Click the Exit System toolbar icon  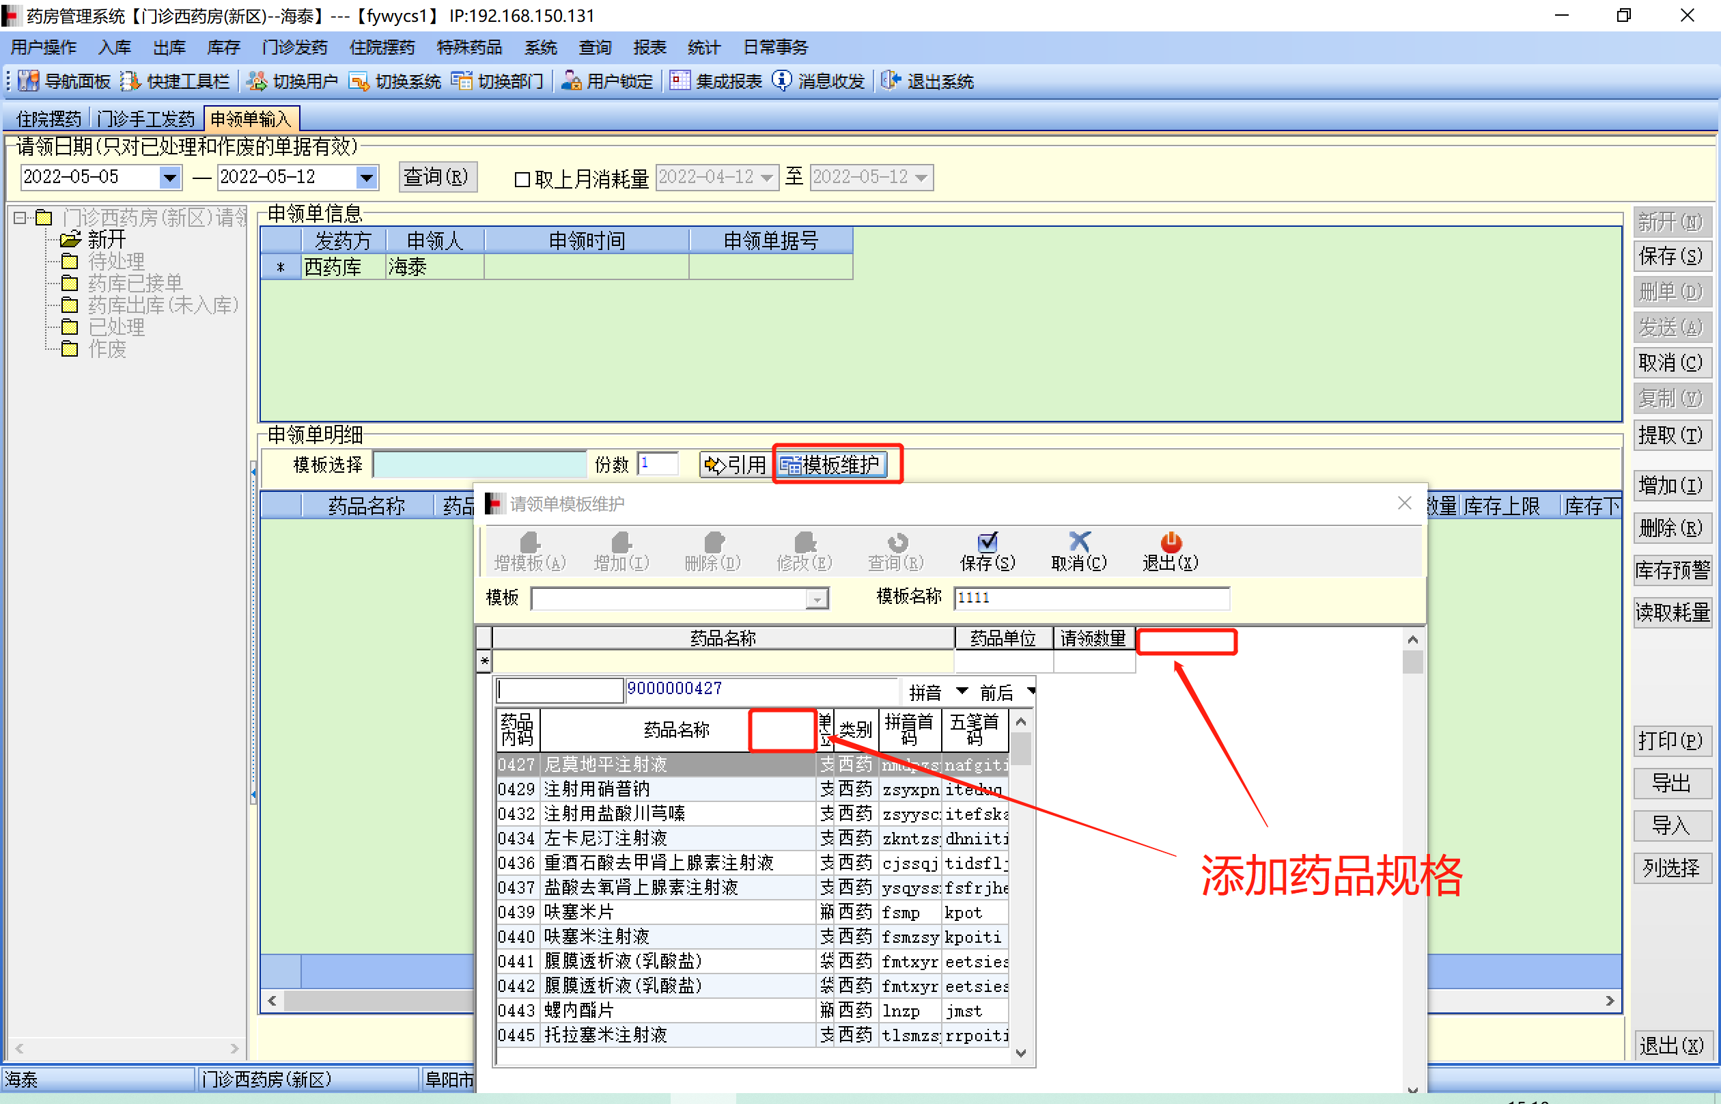pos(890,81)
